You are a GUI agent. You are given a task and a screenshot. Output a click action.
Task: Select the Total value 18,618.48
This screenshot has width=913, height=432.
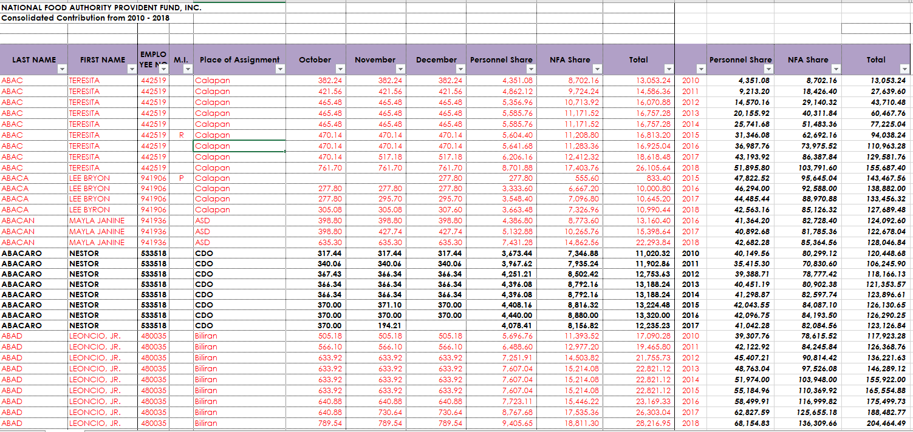pos(653,157)
